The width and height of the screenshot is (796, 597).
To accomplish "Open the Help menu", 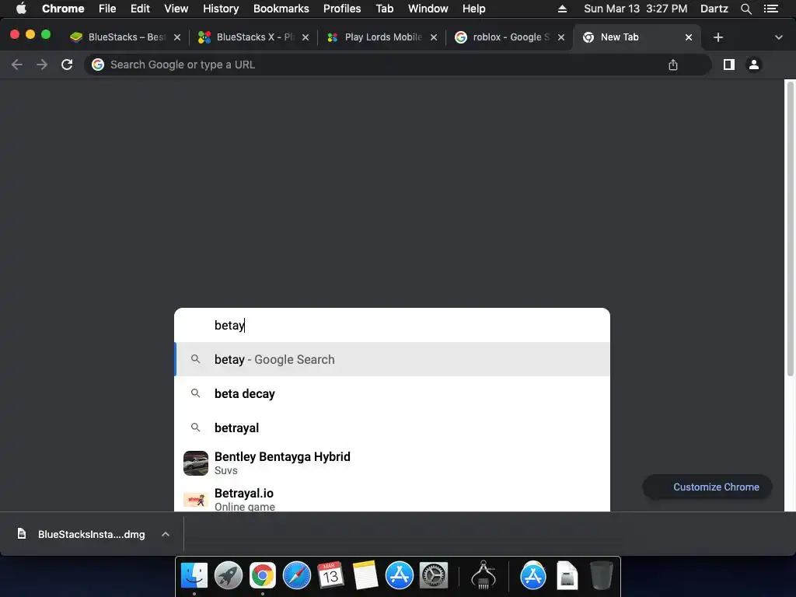I will [473, 9].
